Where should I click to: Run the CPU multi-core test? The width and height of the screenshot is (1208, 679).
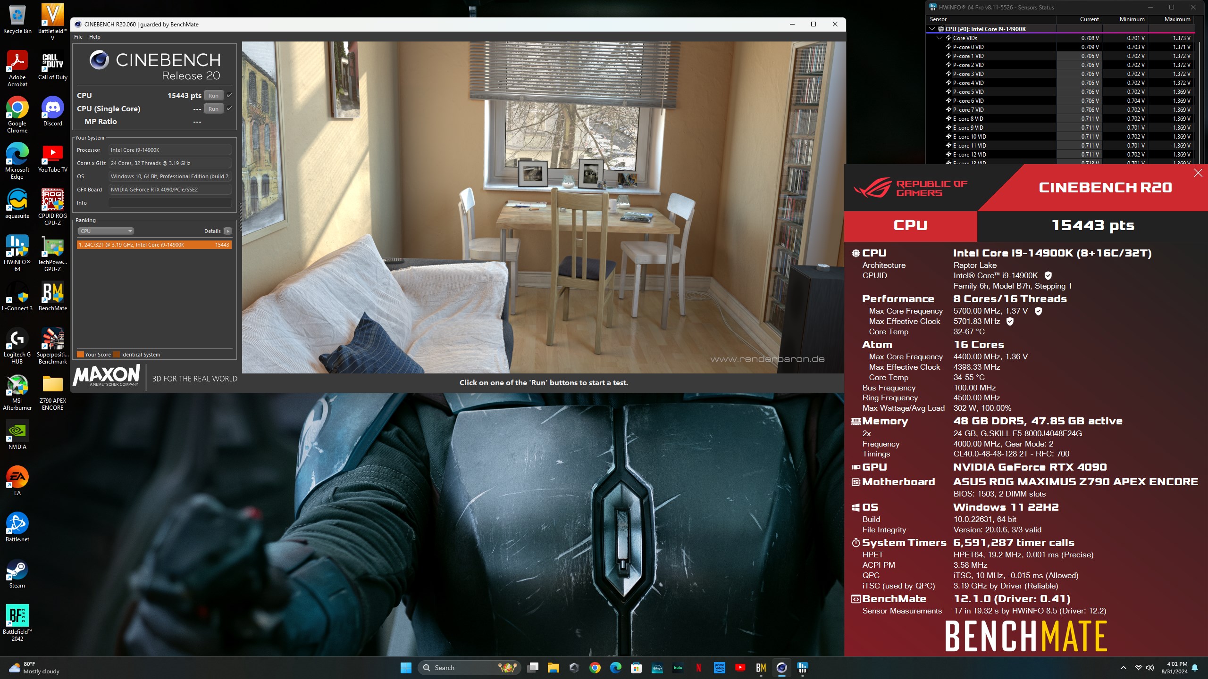(x=214, y=95)
